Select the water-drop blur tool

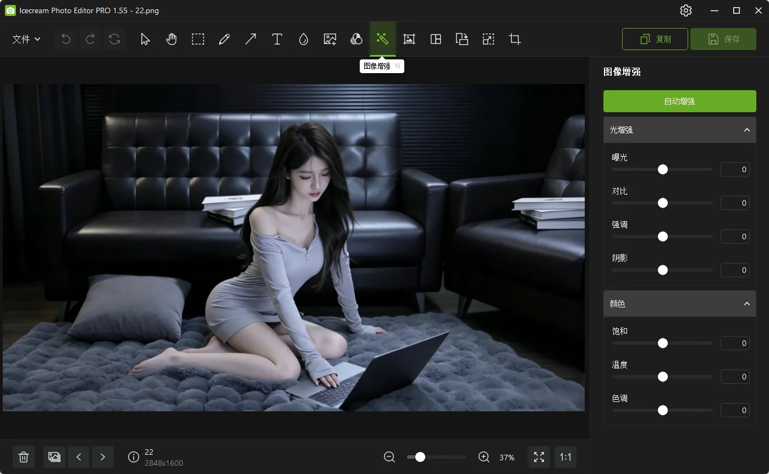coord(304,39)
